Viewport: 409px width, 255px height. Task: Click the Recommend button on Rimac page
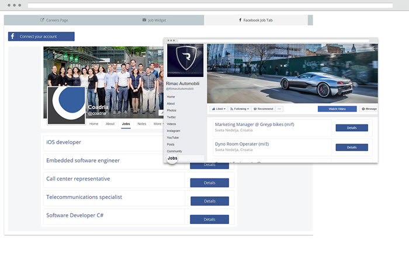point(264,109)
